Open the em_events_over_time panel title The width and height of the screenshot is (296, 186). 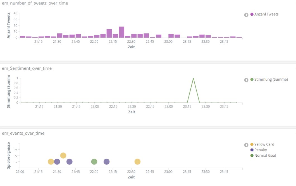(x=23, y=133)
